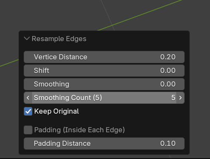
Task: Collapse the Resample Edges panel chevron
Action: (27, 39)
